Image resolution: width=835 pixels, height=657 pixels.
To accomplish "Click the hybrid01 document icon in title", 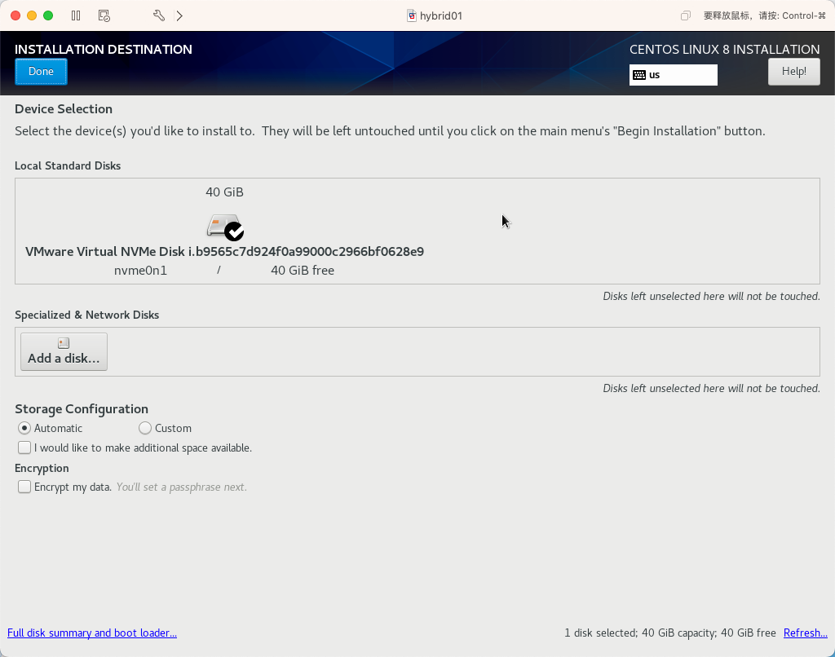I will coord(412,15).
